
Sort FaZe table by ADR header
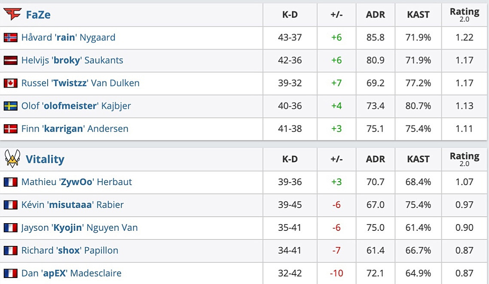[375, 15]
